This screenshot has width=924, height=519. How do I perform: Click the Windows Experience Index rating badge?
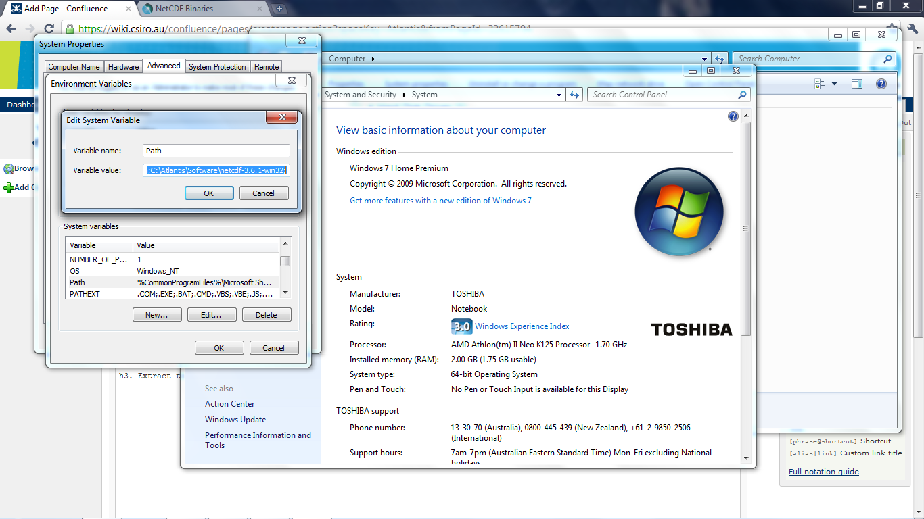[x=461, y=326]
